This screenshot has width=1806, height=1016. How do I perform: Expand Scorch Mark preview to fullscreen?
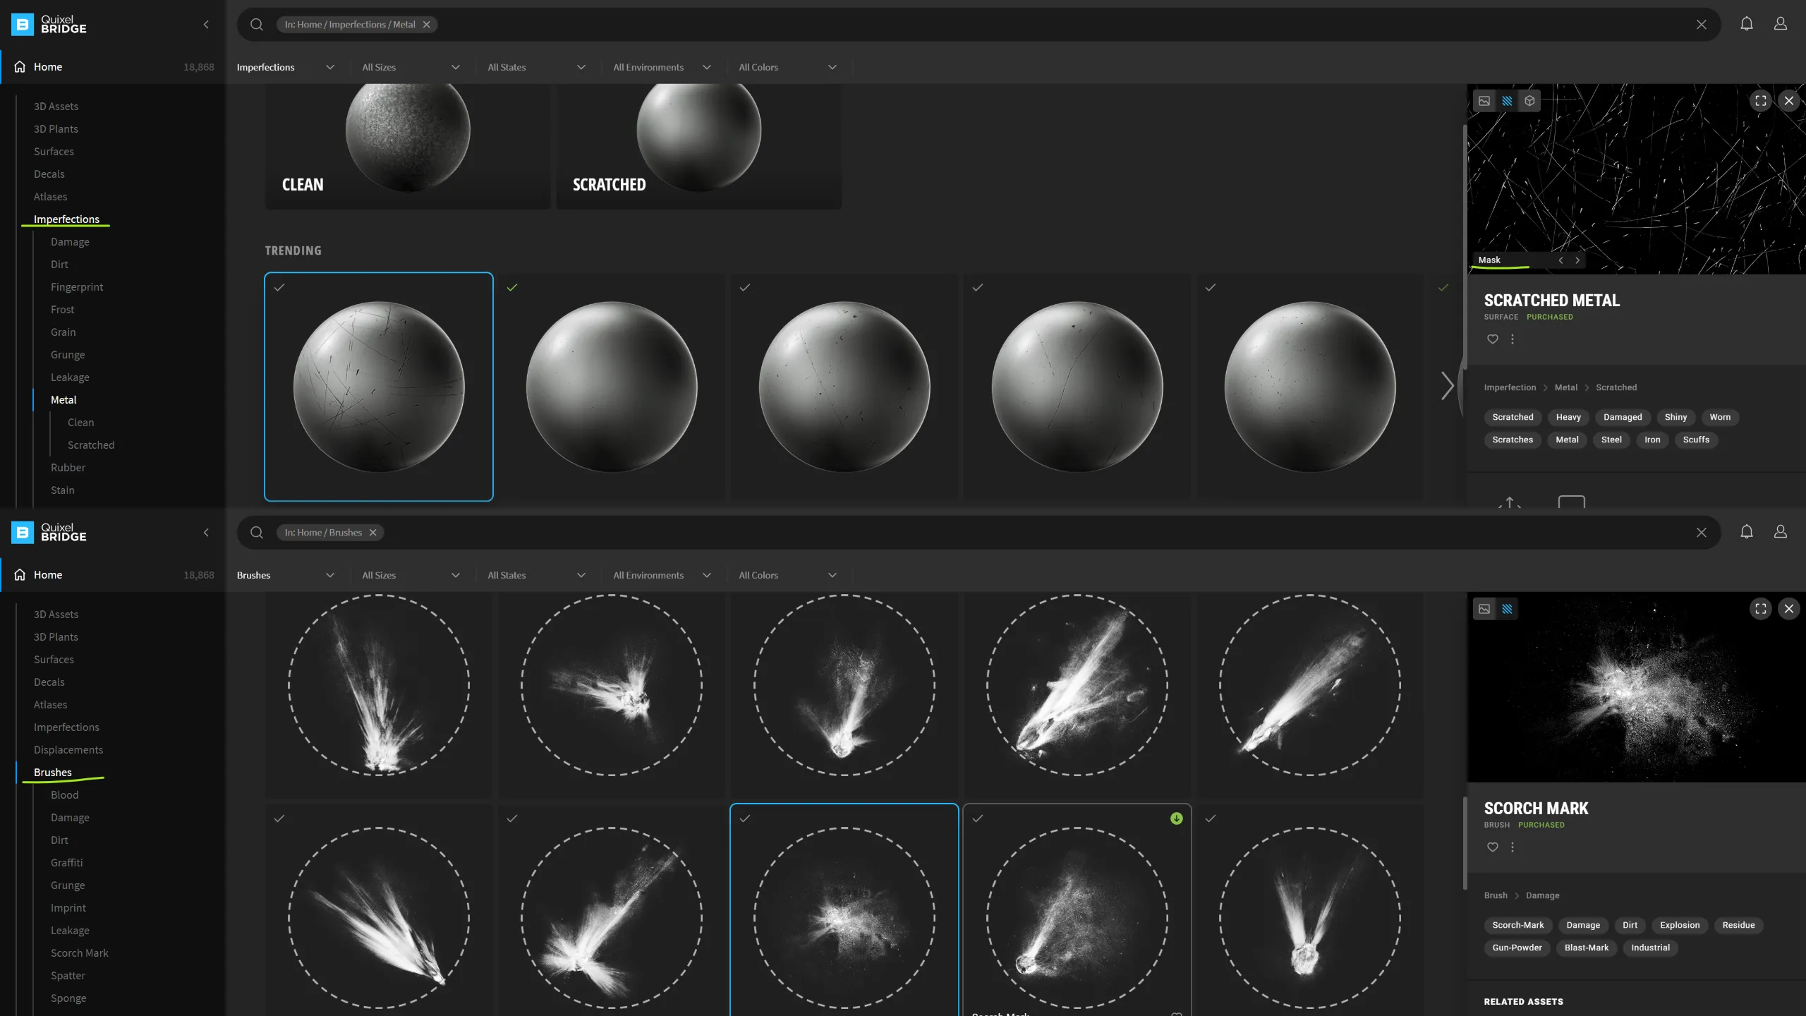pos(1760,609)
